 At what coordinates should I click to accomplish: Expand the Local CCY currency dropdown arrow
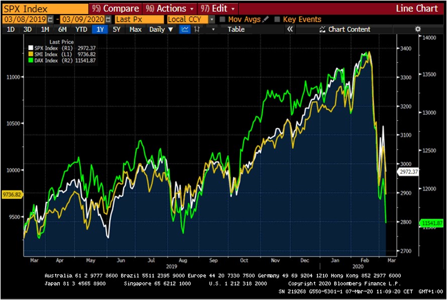(x=212, y=20)
